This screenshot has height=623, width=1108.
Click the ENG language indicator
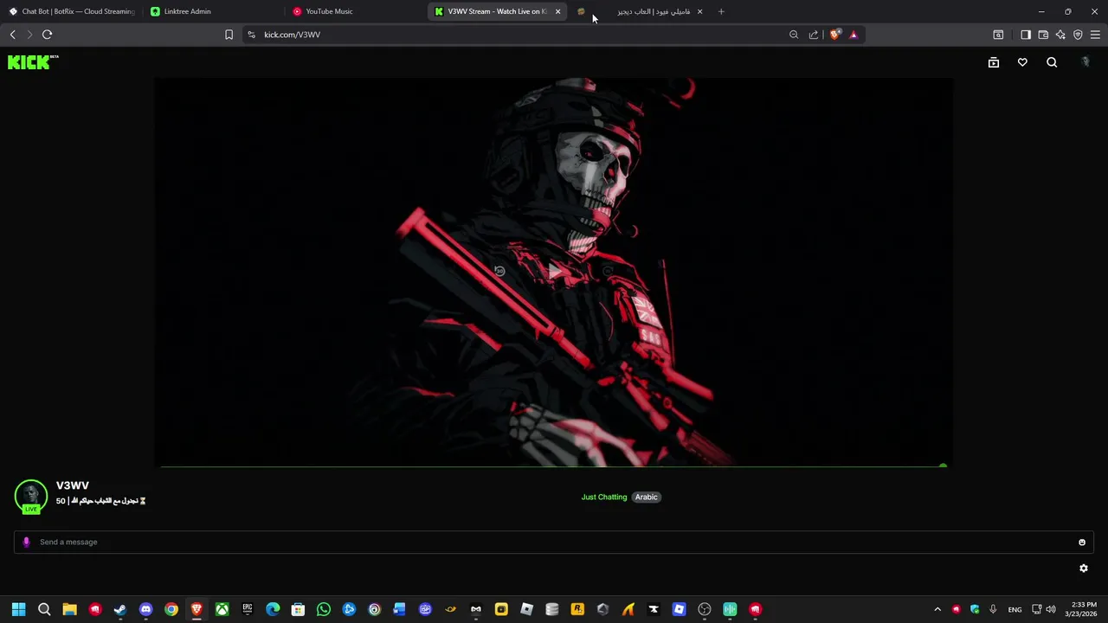(1015, 609)
